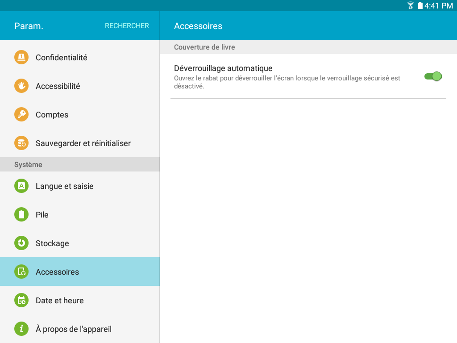Tap the Param. header title

(x=29, y=26)
